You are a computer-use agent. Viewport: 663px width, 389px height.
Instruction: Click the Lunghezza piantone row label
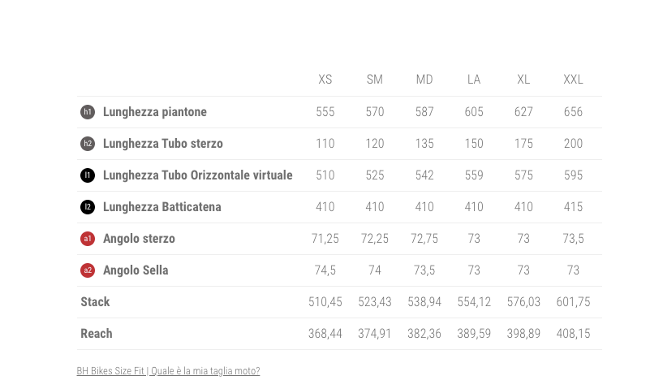point(155,112)
